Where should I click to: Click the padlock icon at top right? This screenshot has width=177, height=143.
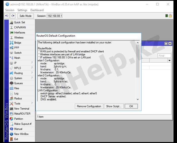(170, 16)
